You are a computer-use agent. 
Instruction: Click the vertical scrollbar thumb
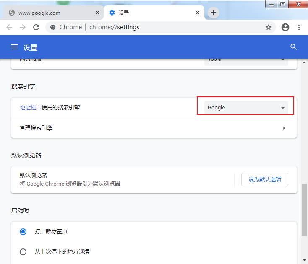tap(304, 210)
